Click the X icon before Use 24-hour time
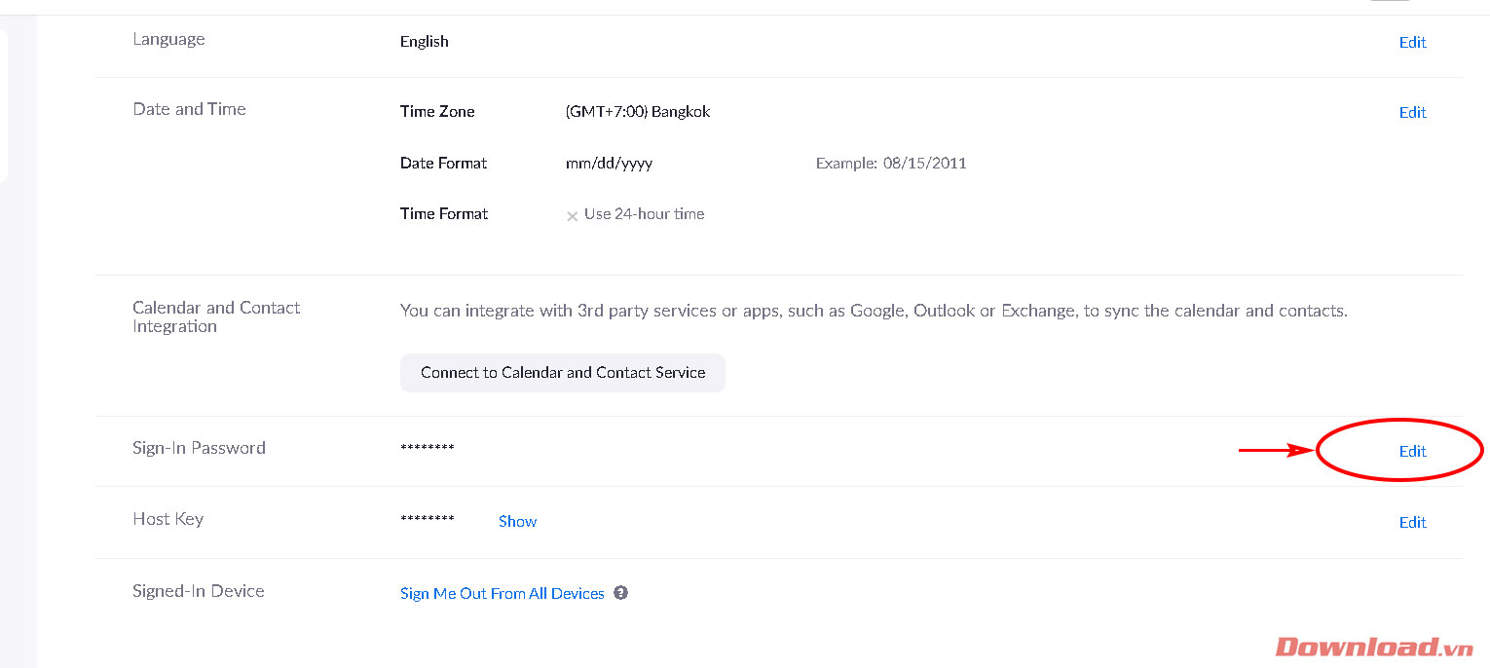1490x668 pixels. coord(573,216)
